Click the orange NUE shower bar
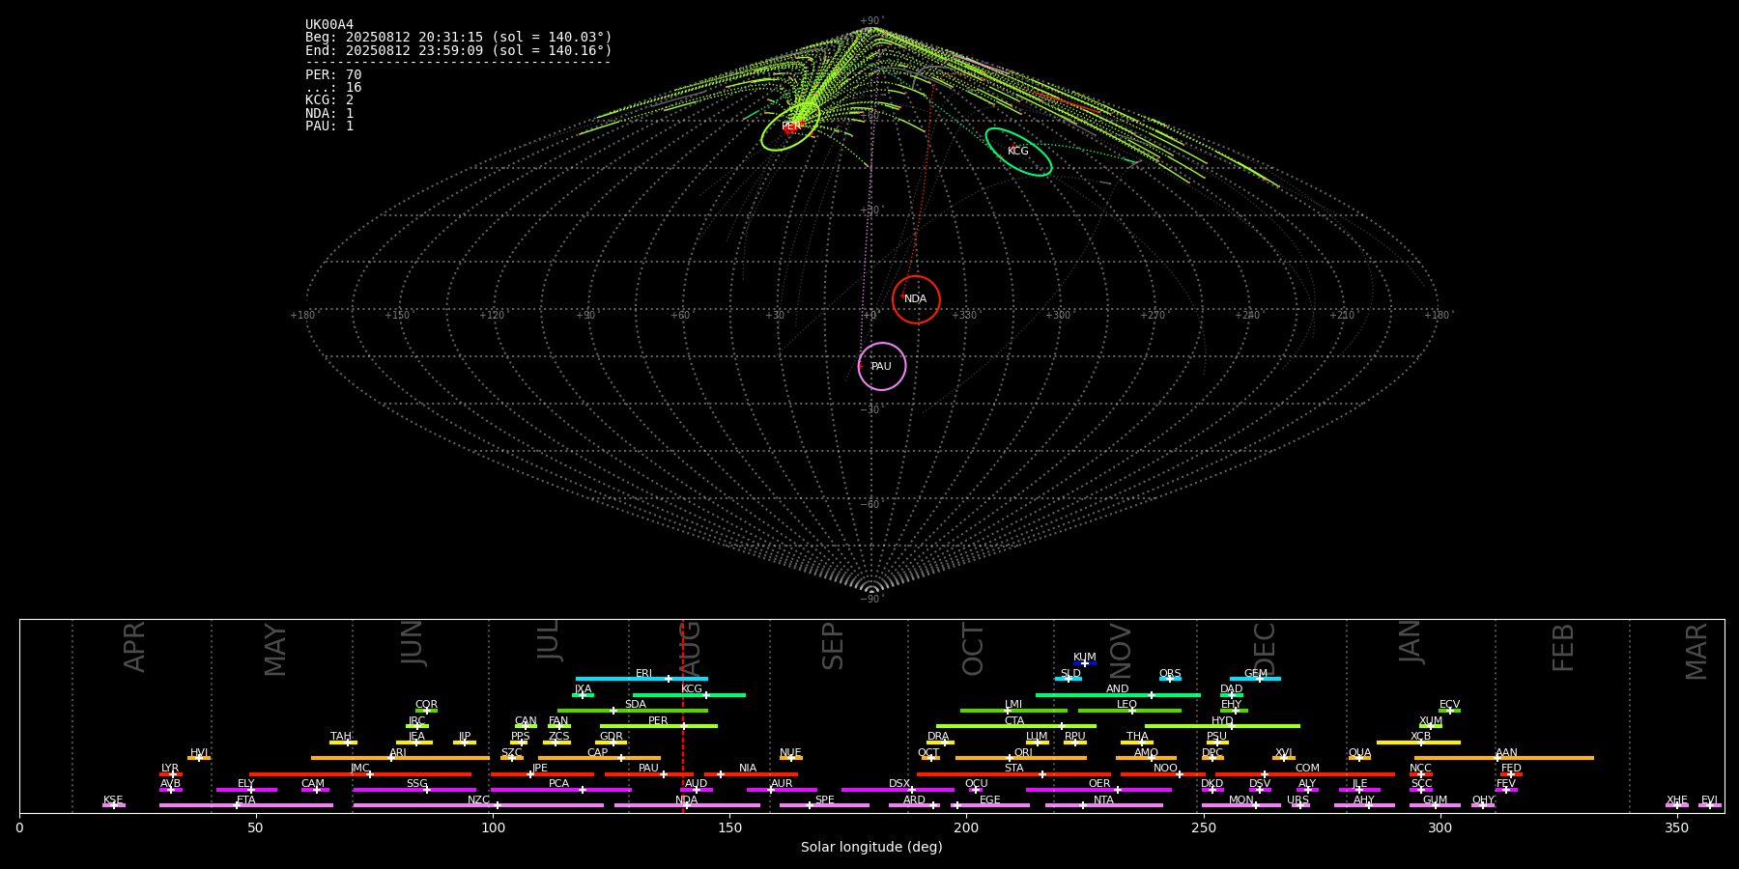The image size is (1739, 869). (791, 758)
